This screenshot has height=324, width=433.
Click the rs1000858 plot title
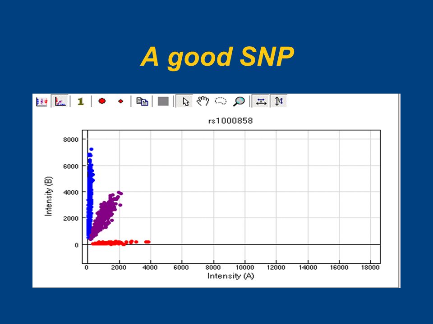pos(230,121)
